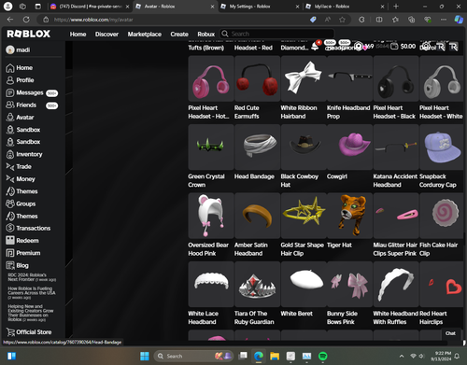
Task: Select Avatar in the left sidebar
Action: click(25, 118)
